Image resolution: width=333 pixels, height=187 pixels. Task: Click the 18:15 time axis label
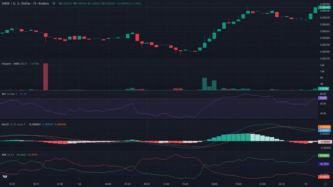pos(36,184)
